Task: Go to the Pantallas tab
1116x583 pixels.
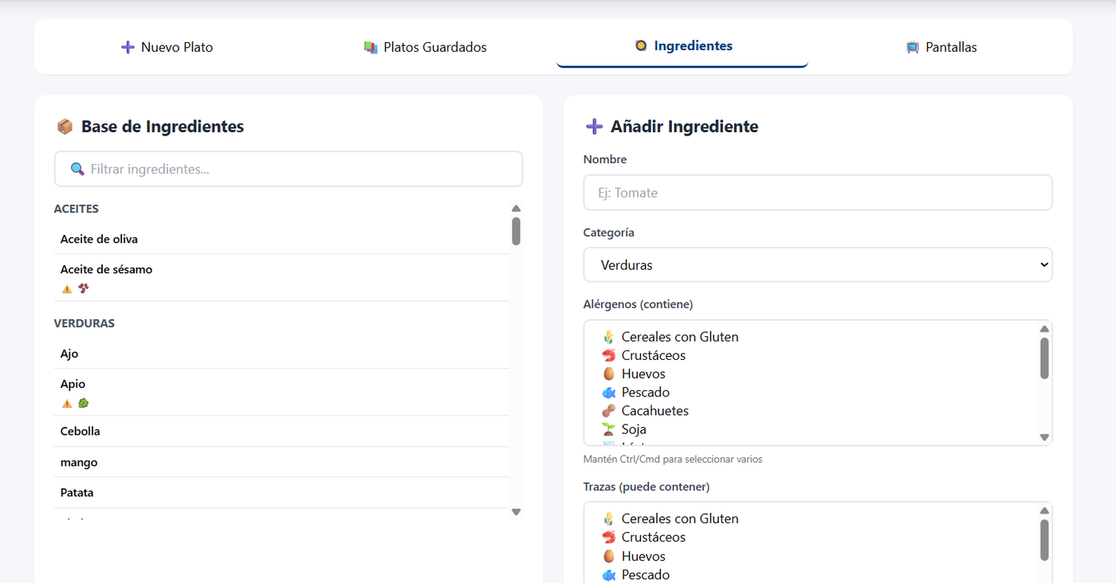Action: pyautogui.click(x=941, y=47)
